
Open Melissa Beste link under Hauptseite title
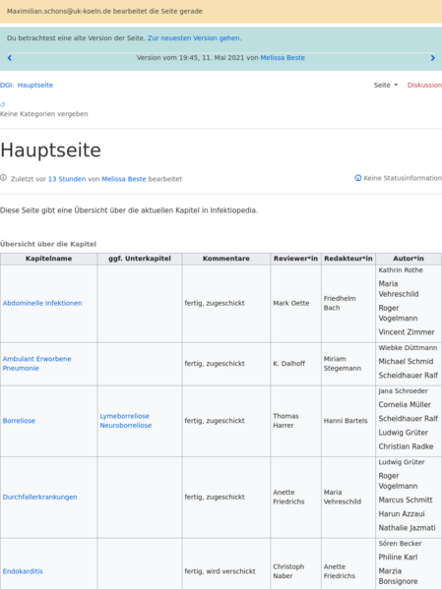(124, 179)
